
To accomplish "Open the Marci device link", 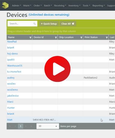I will [x=10, y=102].
